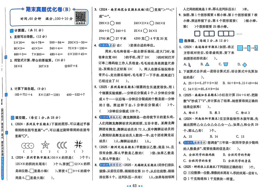Click the blue trapezoid shape in option C
This screenshot has height=194, width=266.
point(226,64)
